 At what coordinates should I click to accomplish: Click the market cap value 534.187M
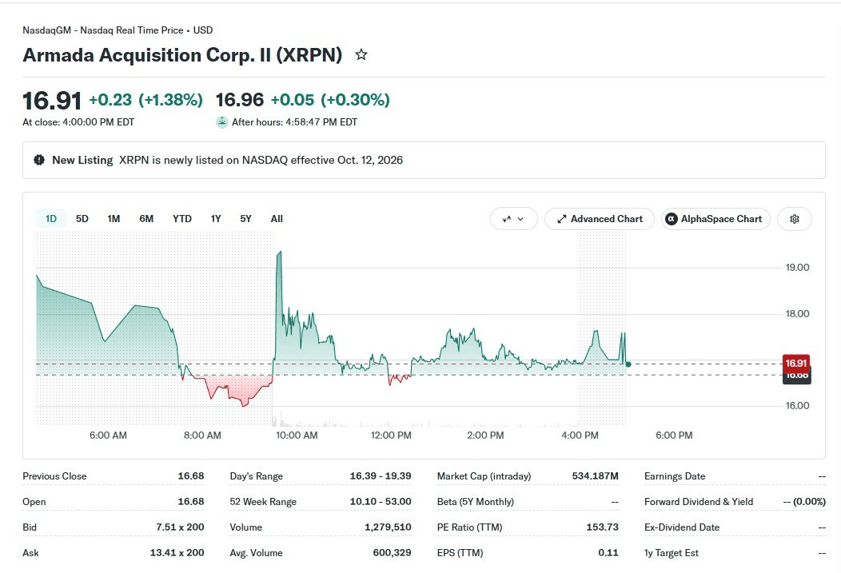click(x=596, y=476)
